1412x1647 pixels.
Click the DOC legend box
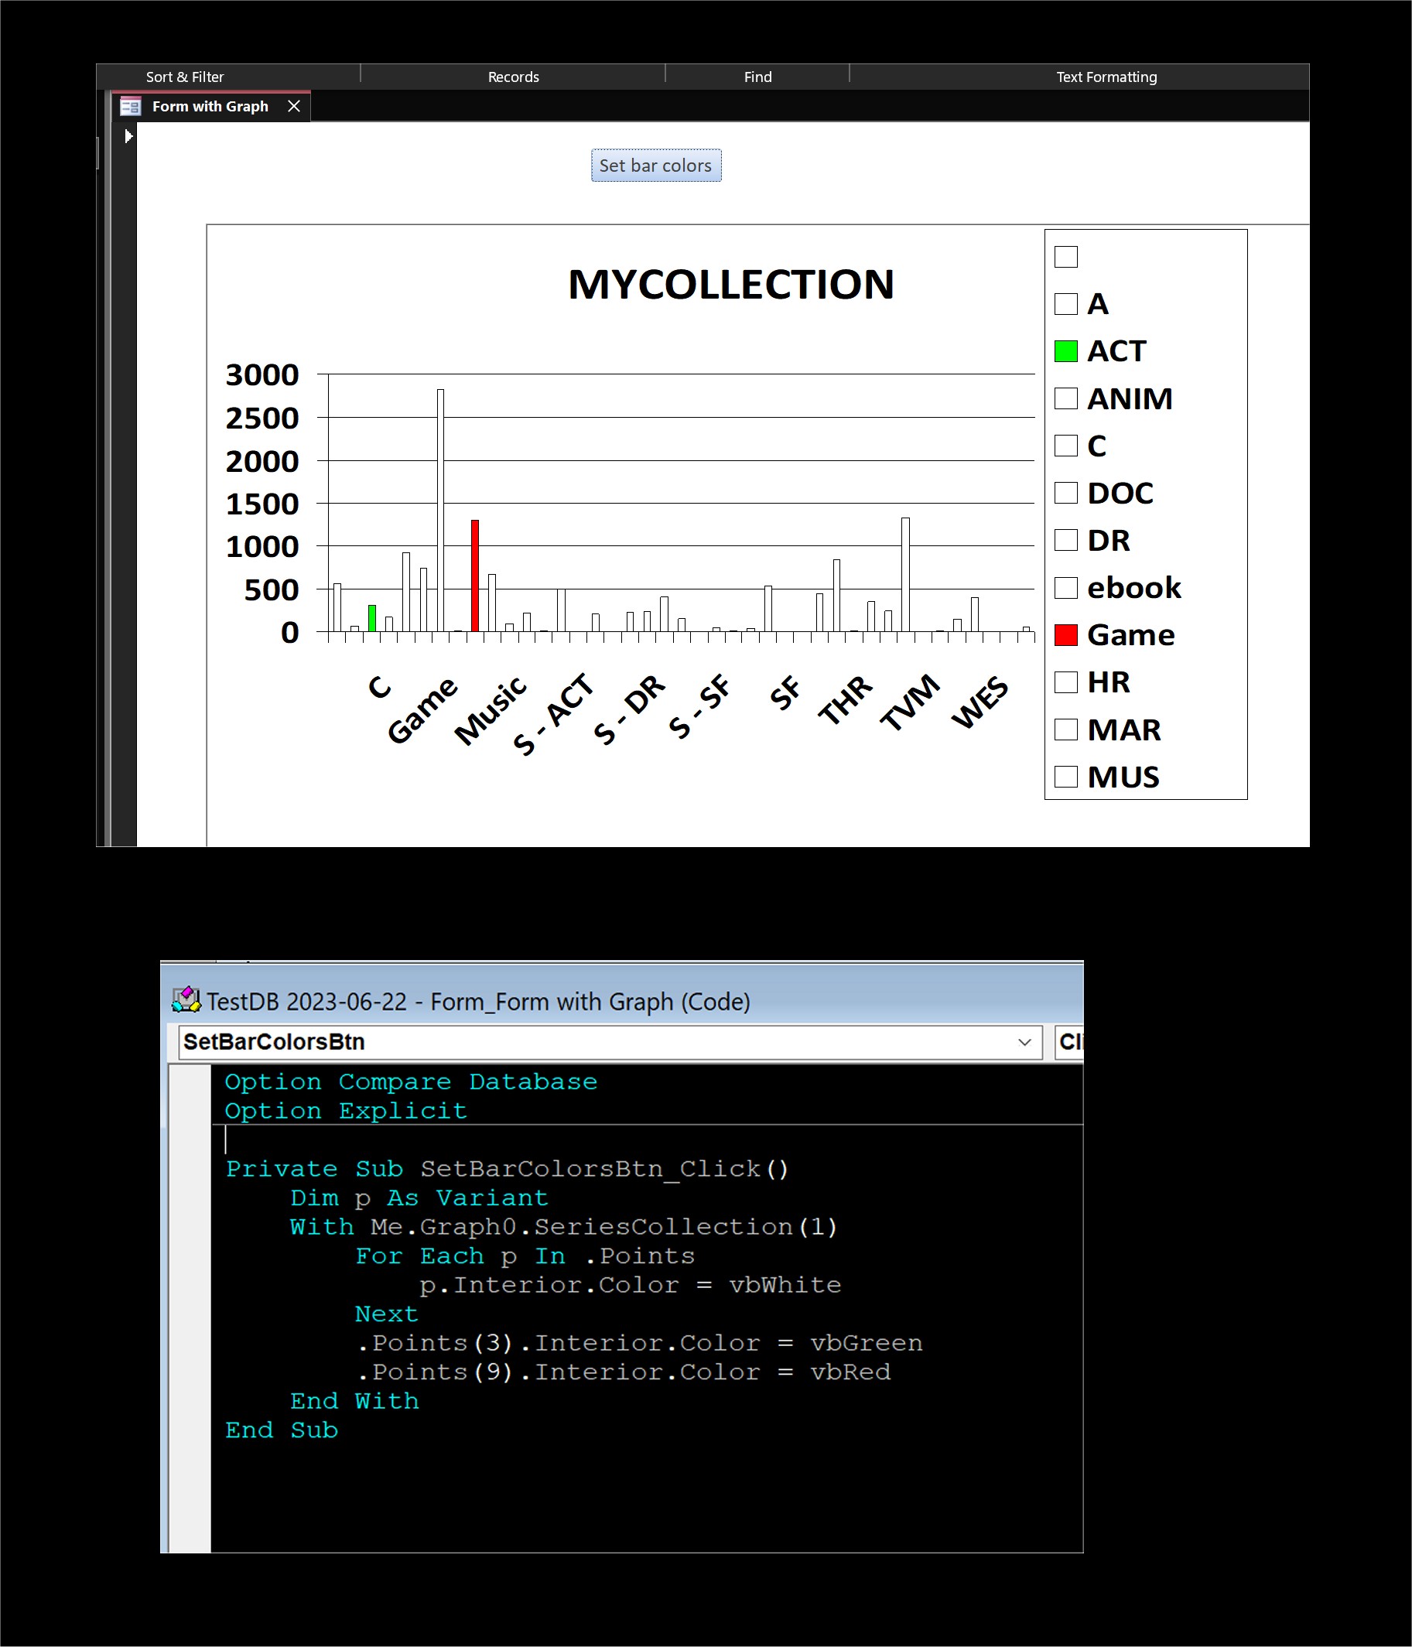coord(1065,493)
